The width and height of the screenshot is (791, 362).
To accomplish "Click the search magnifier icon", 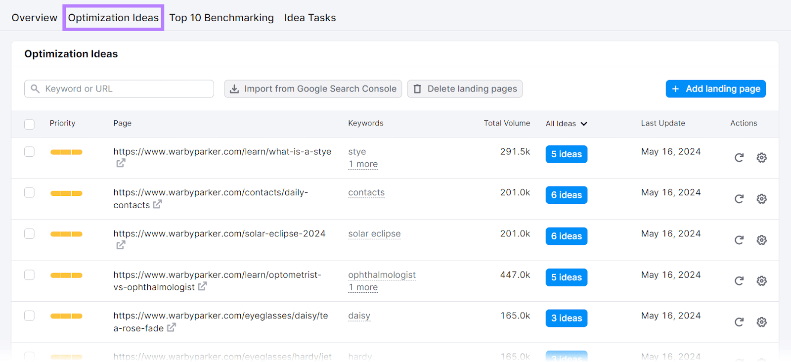I will pyautogui.click(x=35, y=89).
